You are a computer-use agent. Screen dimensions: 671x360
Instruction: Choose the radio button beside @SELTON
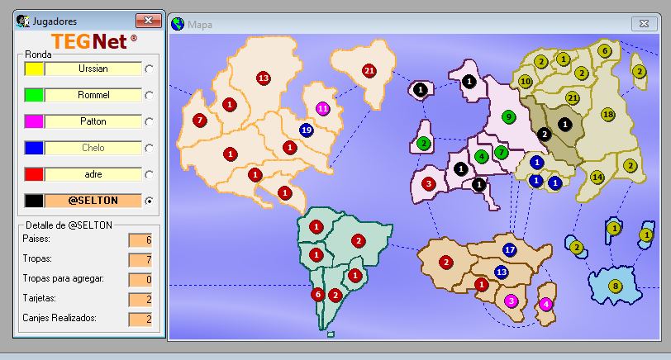pos(149,201)
